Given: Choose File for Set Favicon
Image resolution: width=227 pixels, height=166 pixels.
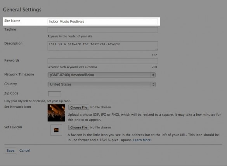Looking at the screenshot, I should pyautogui.click(x=79, y=127).
